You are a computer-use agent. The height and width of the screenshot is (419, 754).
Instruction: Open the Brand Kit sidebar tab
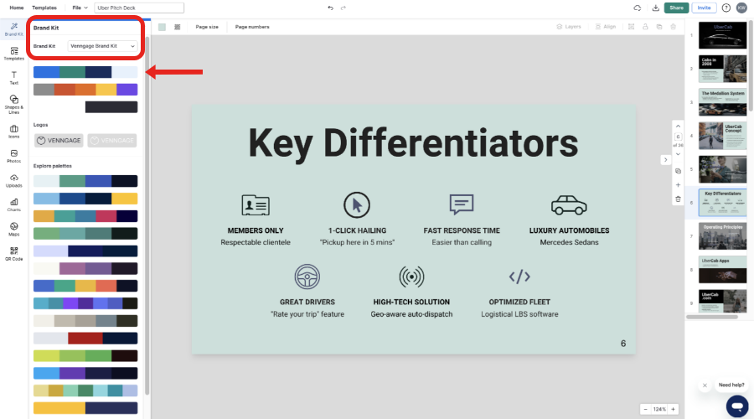[14, 28]
